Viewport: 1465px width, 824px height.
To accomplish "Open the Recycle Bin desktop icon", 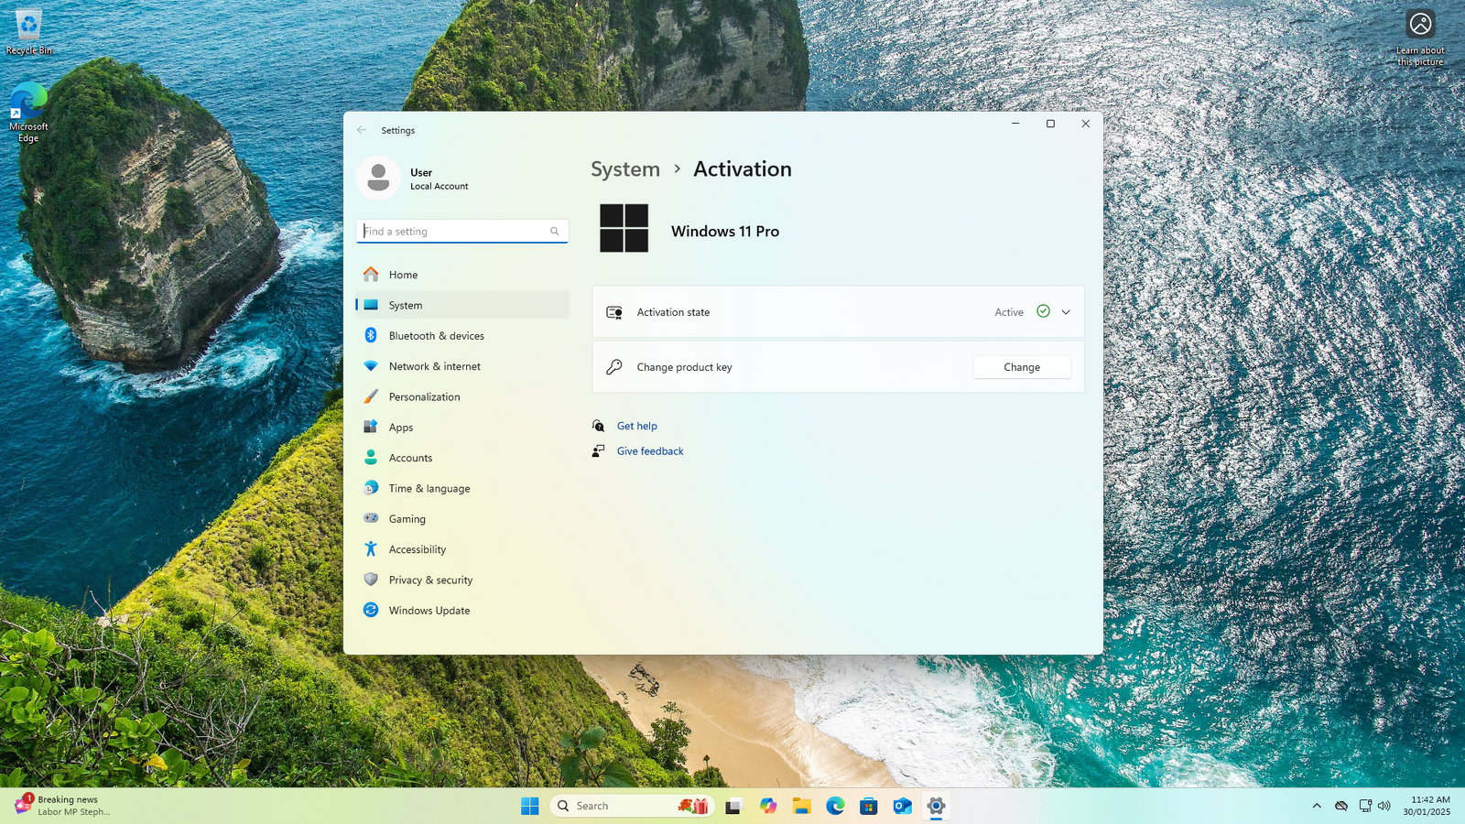I will (x=28, y=32).
